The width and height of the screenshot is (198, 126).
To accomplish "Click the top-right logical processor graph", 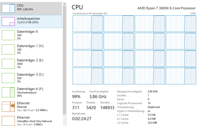I will (x=181, y=23).
